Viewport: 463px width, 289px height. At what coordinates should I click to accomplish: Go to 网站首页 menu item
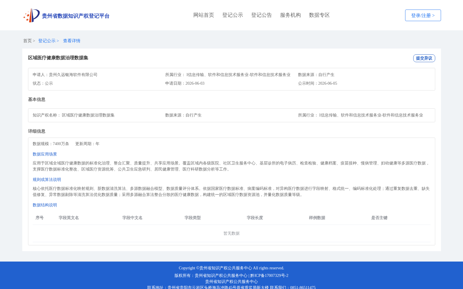coord(204,15)
